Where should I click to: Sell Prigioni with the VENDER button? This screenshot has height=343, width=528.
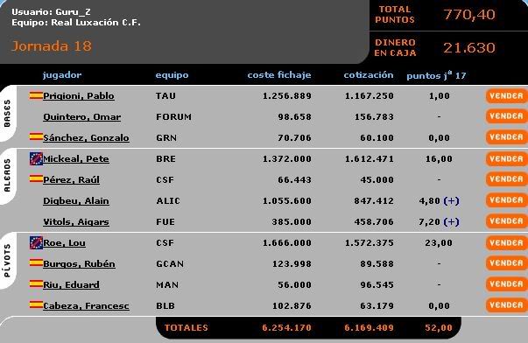point(506,96)
